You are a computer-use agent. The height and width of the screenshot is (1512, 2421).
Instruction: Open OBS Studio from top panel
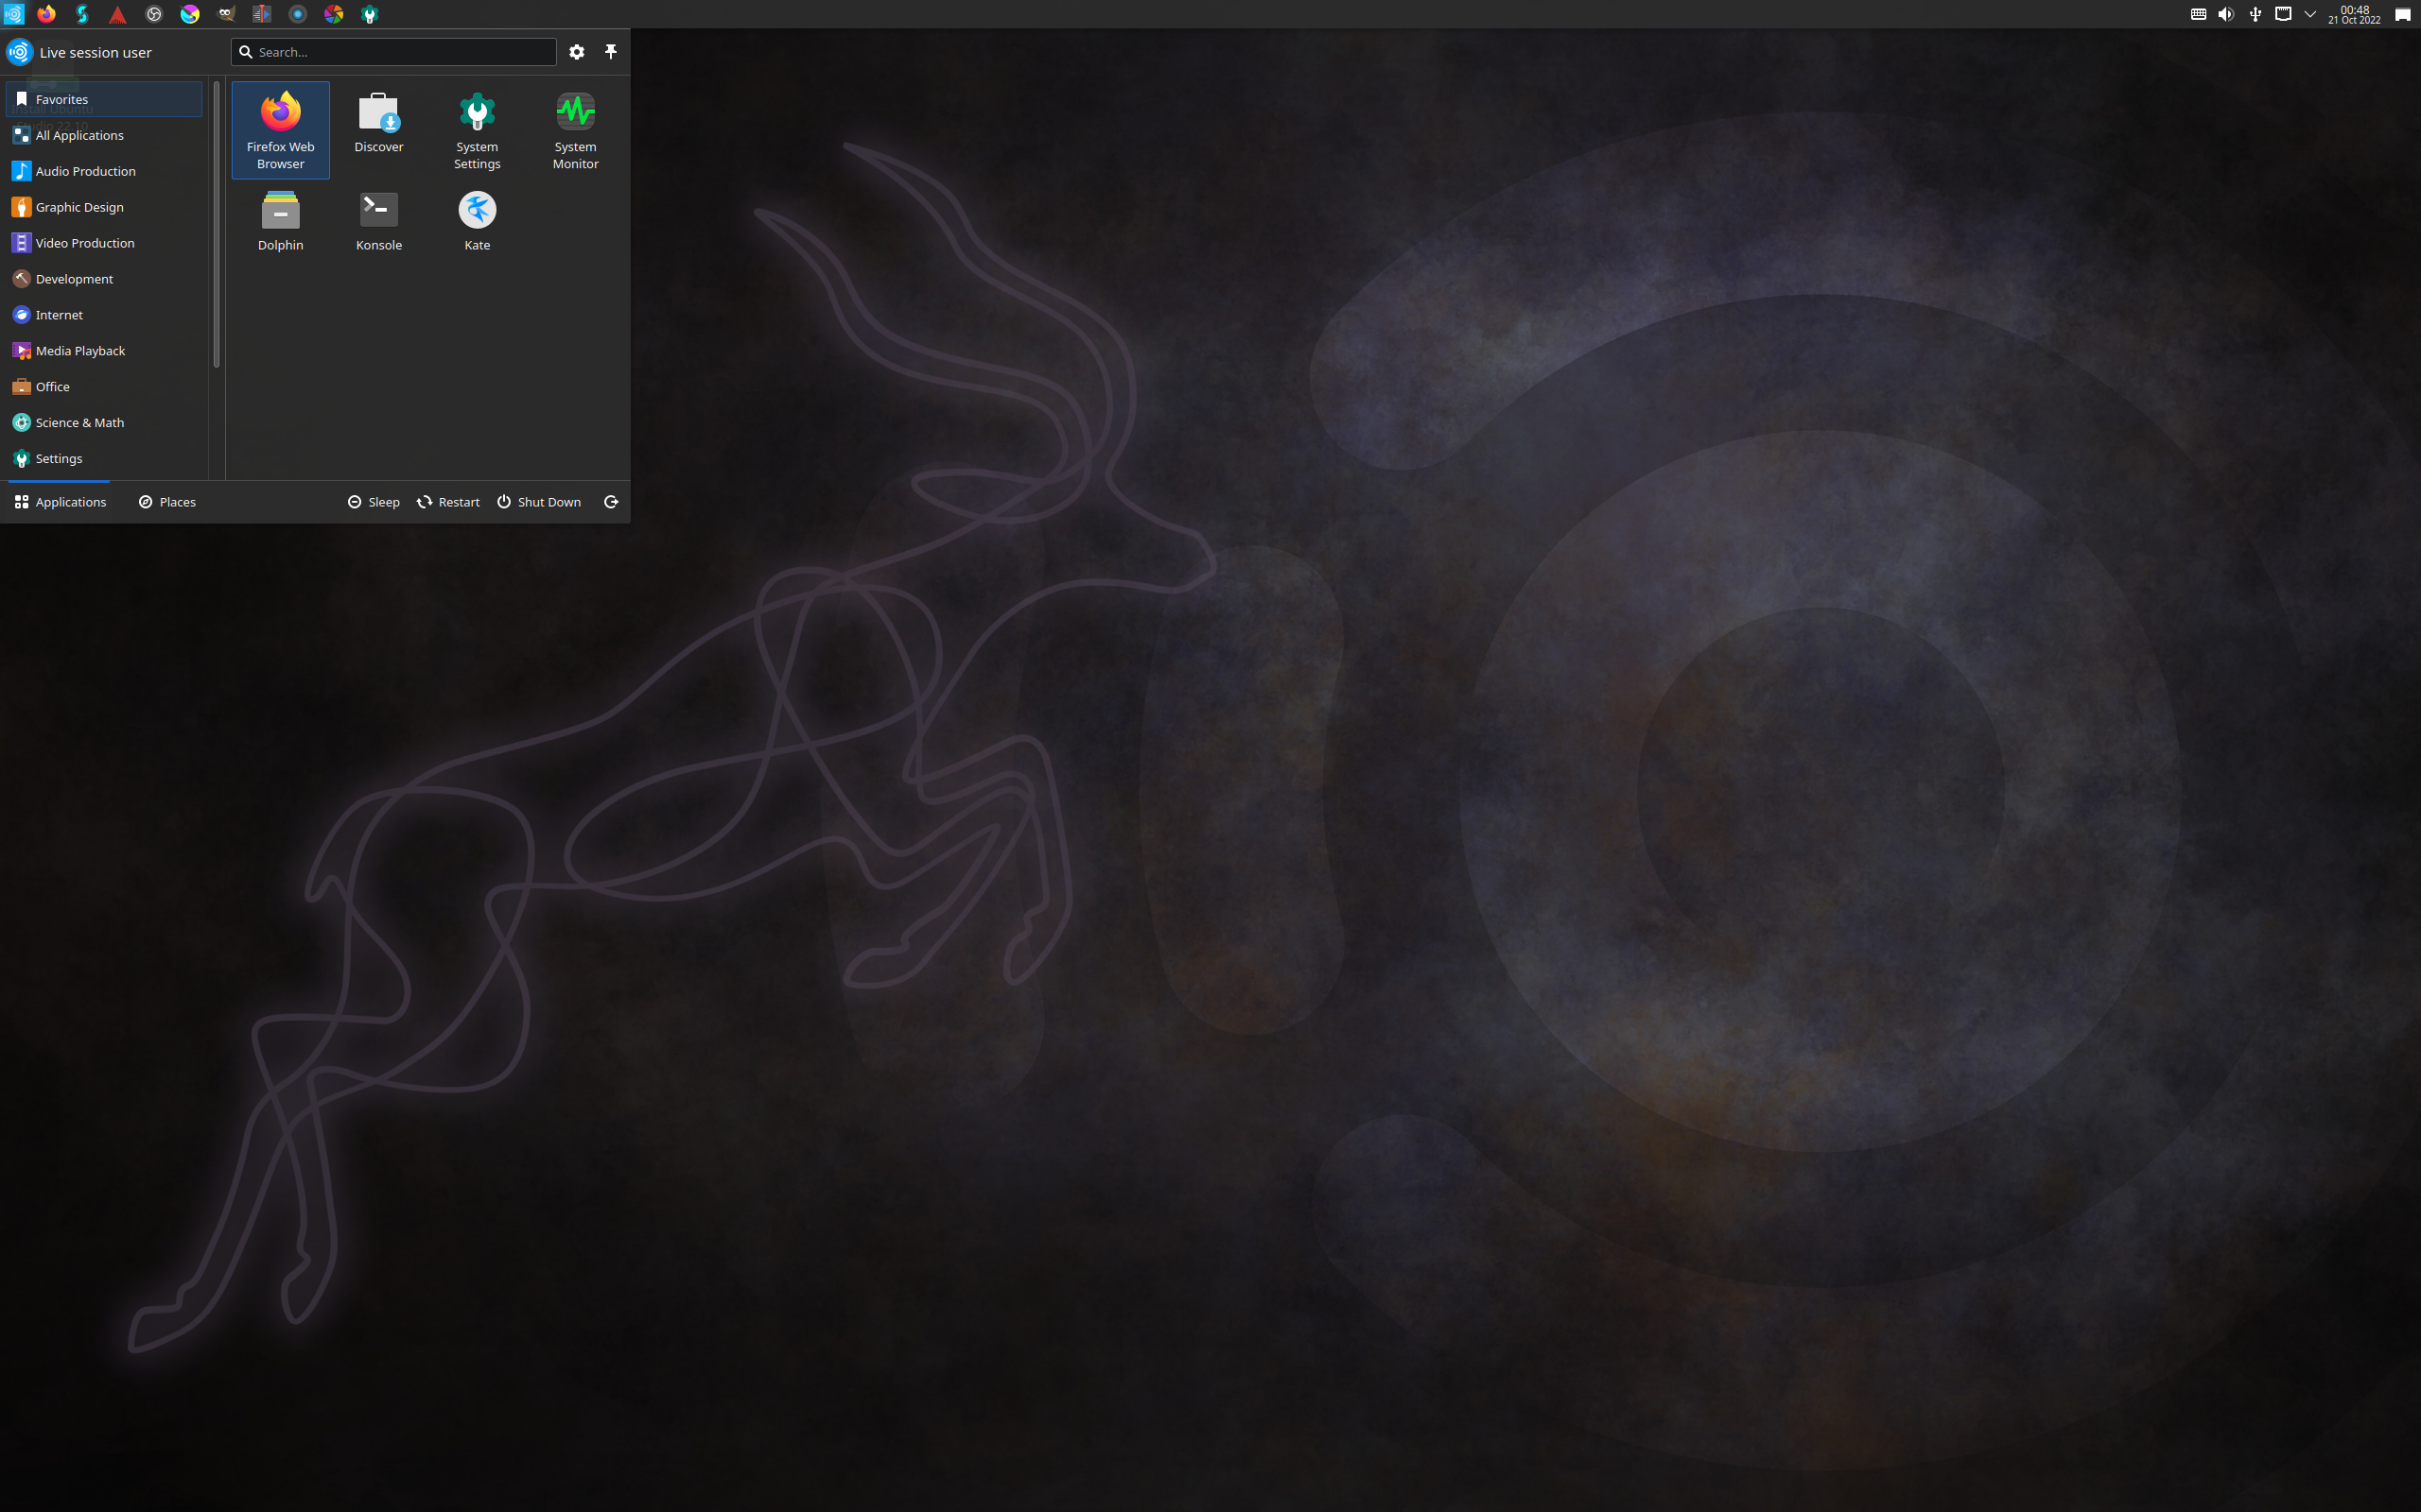[x=154, y=14]
